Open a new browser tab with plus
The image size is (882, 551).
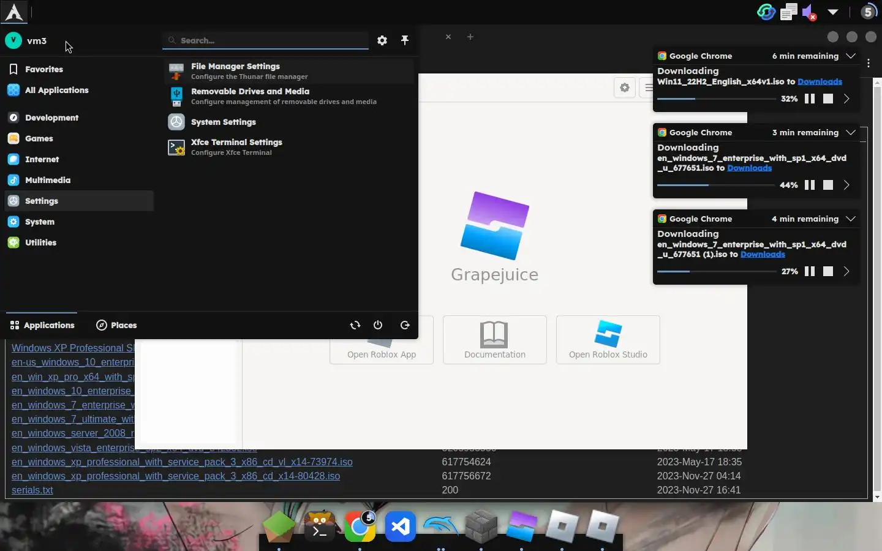tap(470, 37)
